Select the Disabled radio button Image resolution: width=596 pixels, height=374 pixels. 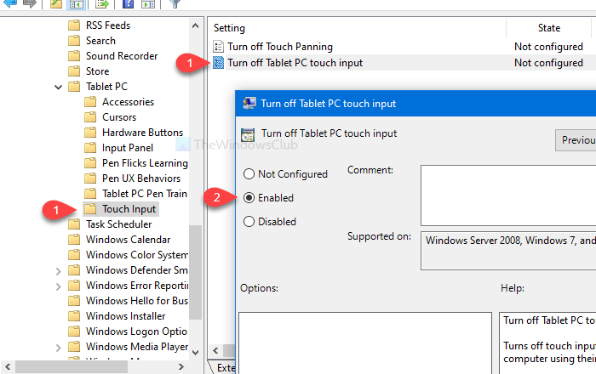click(249, 222)
